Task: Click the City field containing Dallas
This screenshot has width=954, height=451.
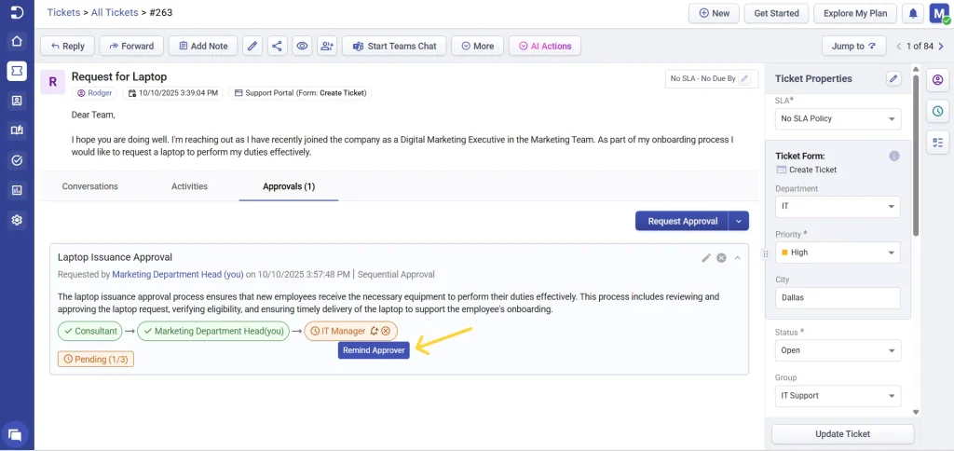Action: tap(838, 298)
